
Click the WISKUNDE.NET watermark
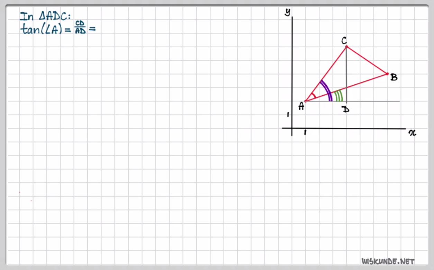coord(388,261)
